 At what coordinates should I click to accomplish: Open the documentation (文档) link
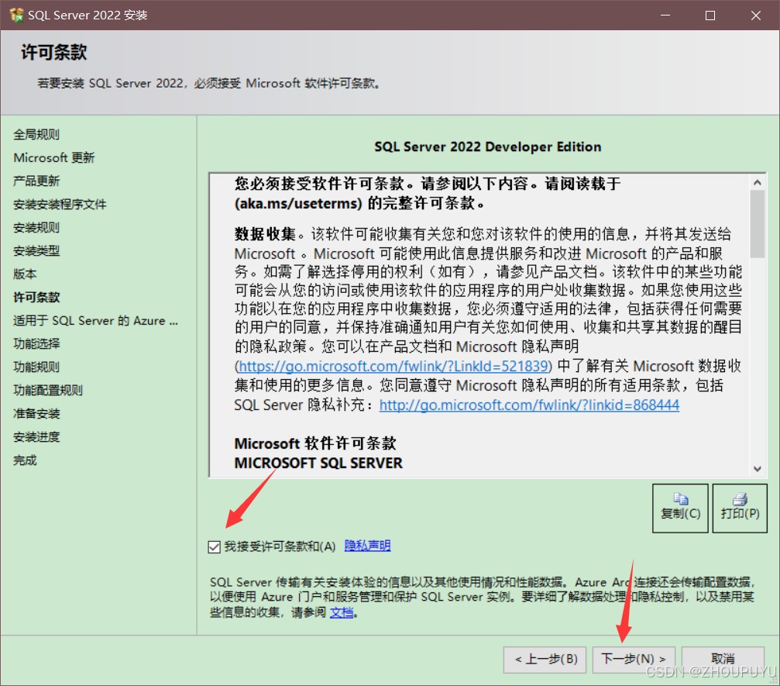point(342,612)
